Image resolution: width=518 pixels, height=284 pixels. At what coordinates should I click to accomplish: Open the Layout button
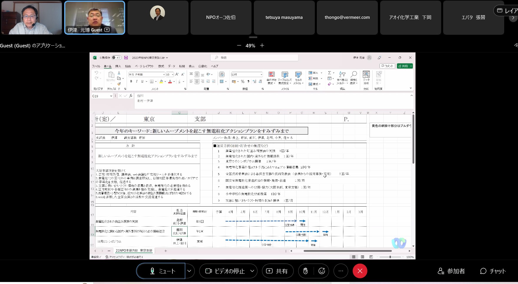[507, 11]
